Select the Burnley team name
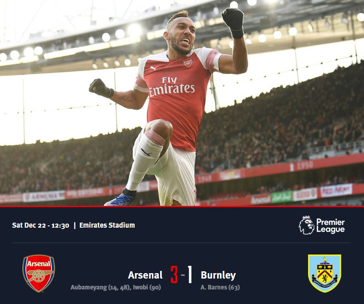364x304 pixels. (x=218, y=275)
